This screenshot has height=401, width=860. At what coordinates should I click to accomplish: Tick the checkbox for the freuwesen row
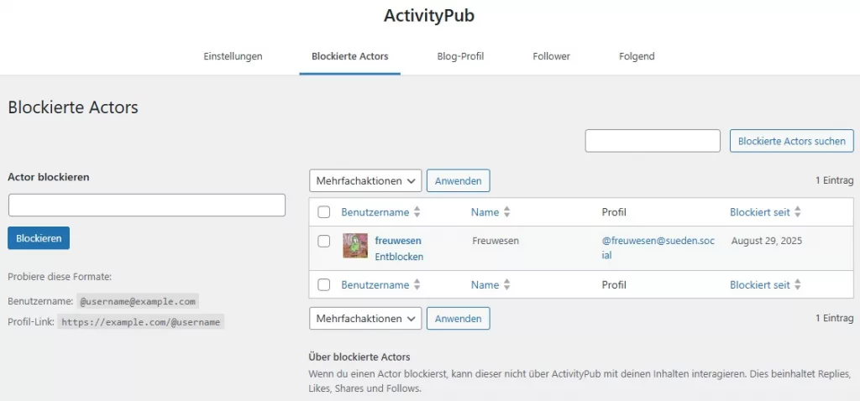(323, 241)
